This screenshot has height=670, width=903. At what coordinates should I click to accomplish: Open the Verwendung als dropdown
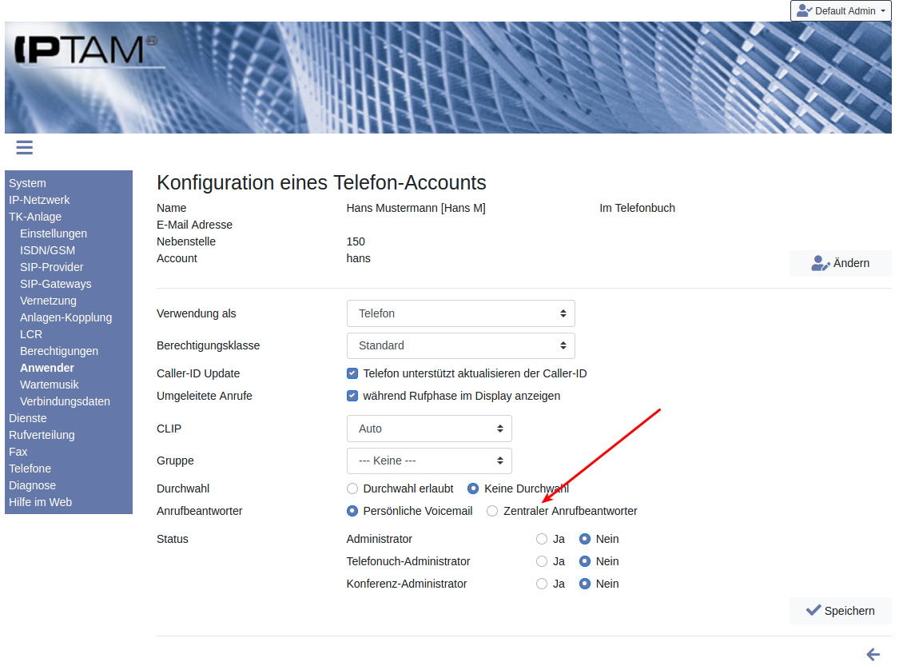click(460, 313)
